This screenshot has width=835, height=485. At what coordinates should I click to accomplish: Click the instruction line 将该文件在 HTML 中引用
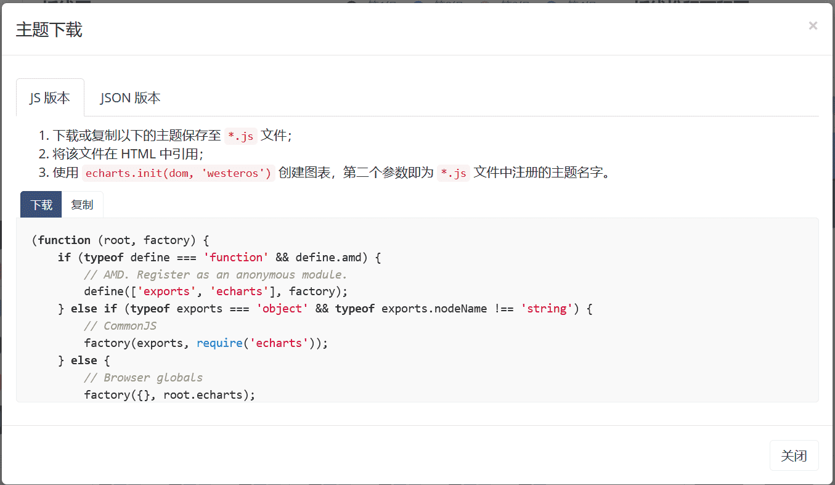pyautogui.click(x=128, y=154)
